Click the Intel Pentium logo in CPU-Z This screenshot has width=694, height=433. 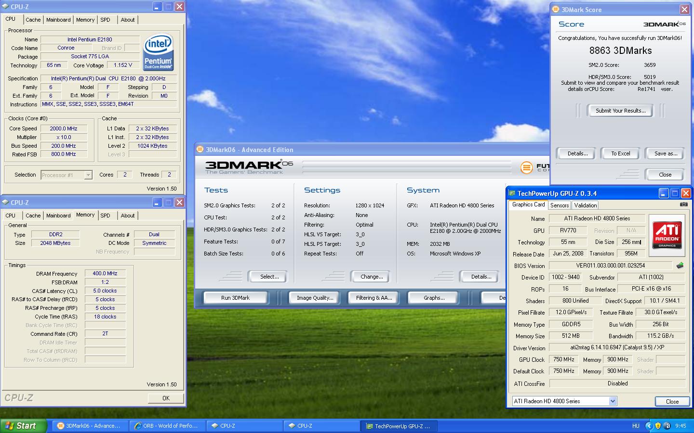tap(158, 52)
